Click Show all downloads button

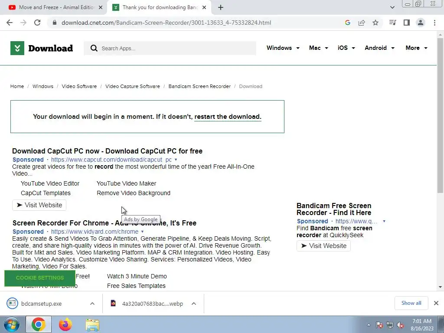pyautogui.click(x=411, y=303)
